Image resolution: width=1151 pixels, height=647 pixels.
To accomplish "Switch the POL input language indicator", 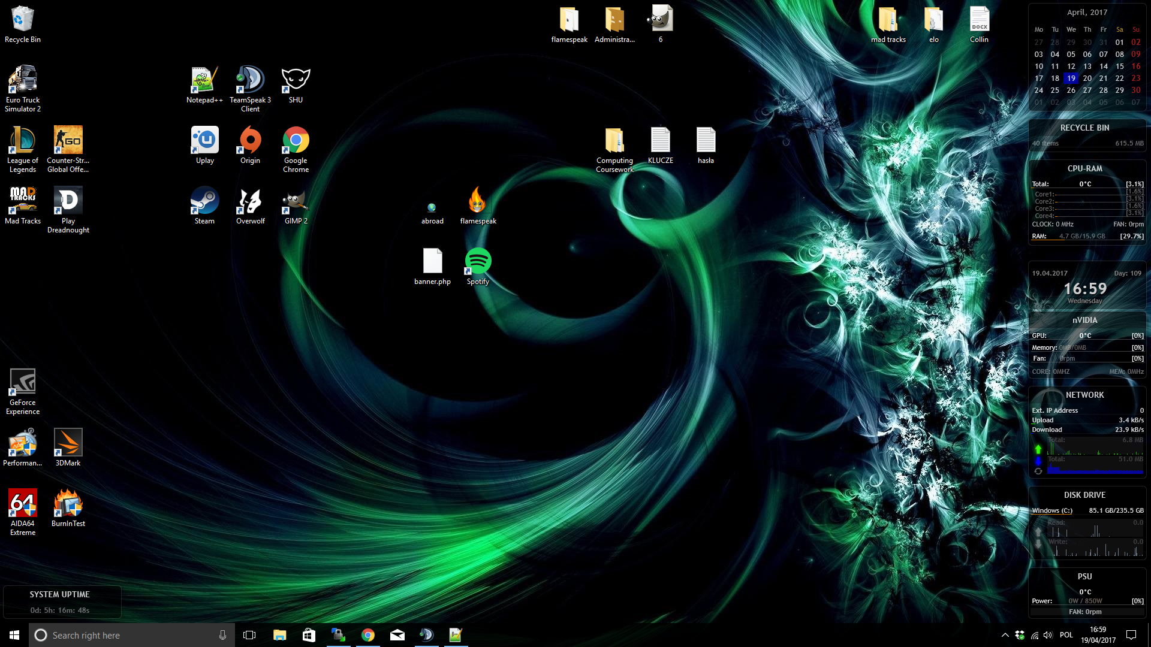I will coord(1066,635).
